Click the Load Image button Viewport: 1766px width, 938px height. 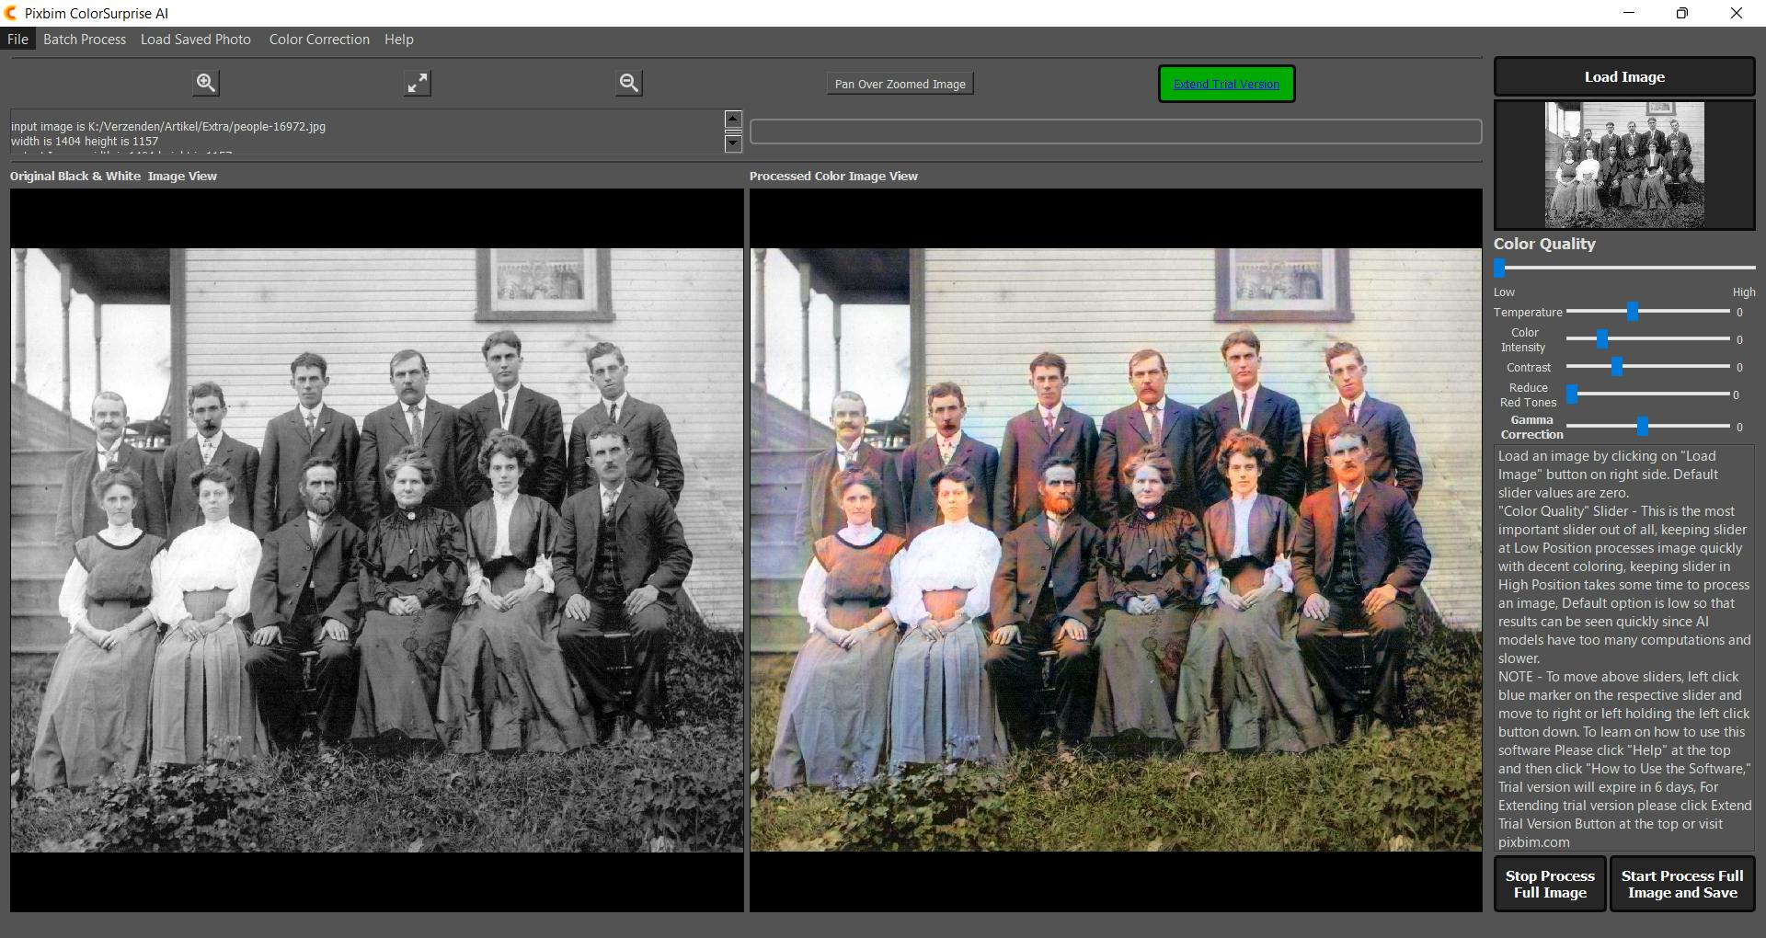coord(1624,77)
